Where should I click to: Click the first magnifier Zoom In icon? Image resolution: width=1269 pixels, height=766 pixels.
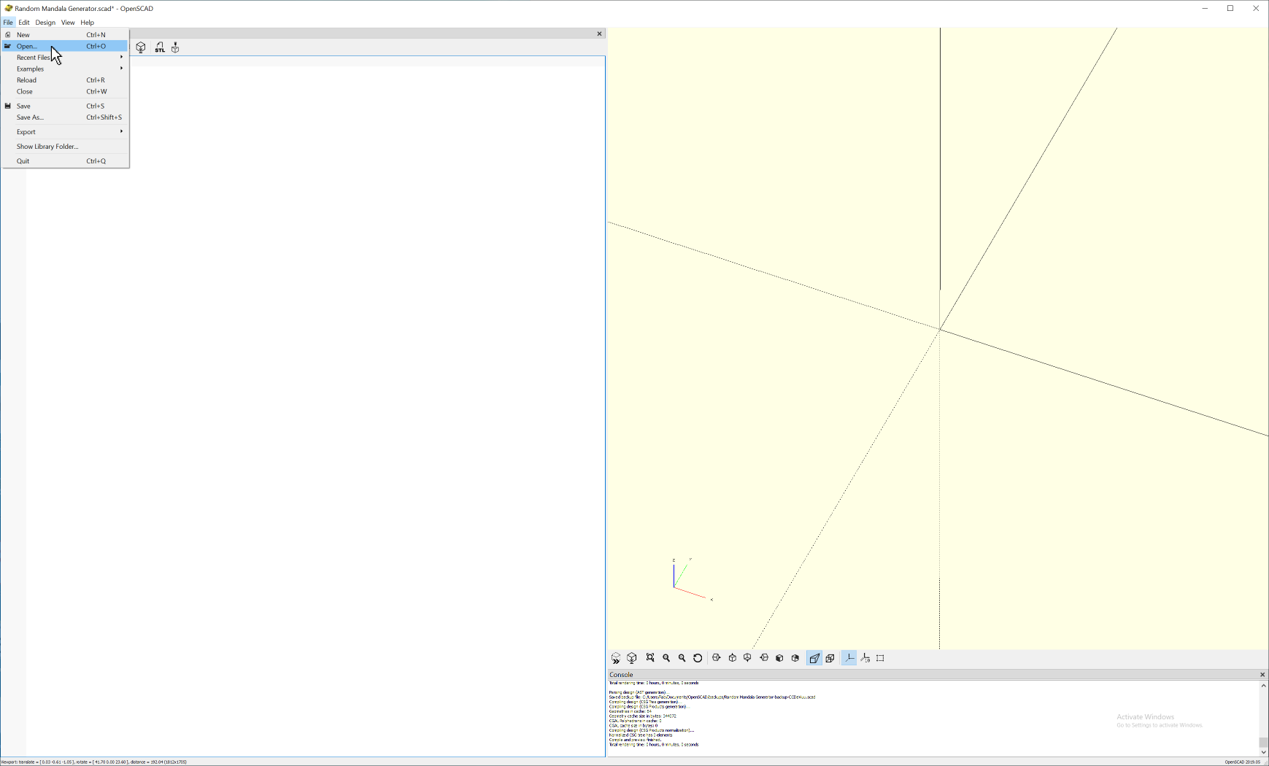(666, 658)
